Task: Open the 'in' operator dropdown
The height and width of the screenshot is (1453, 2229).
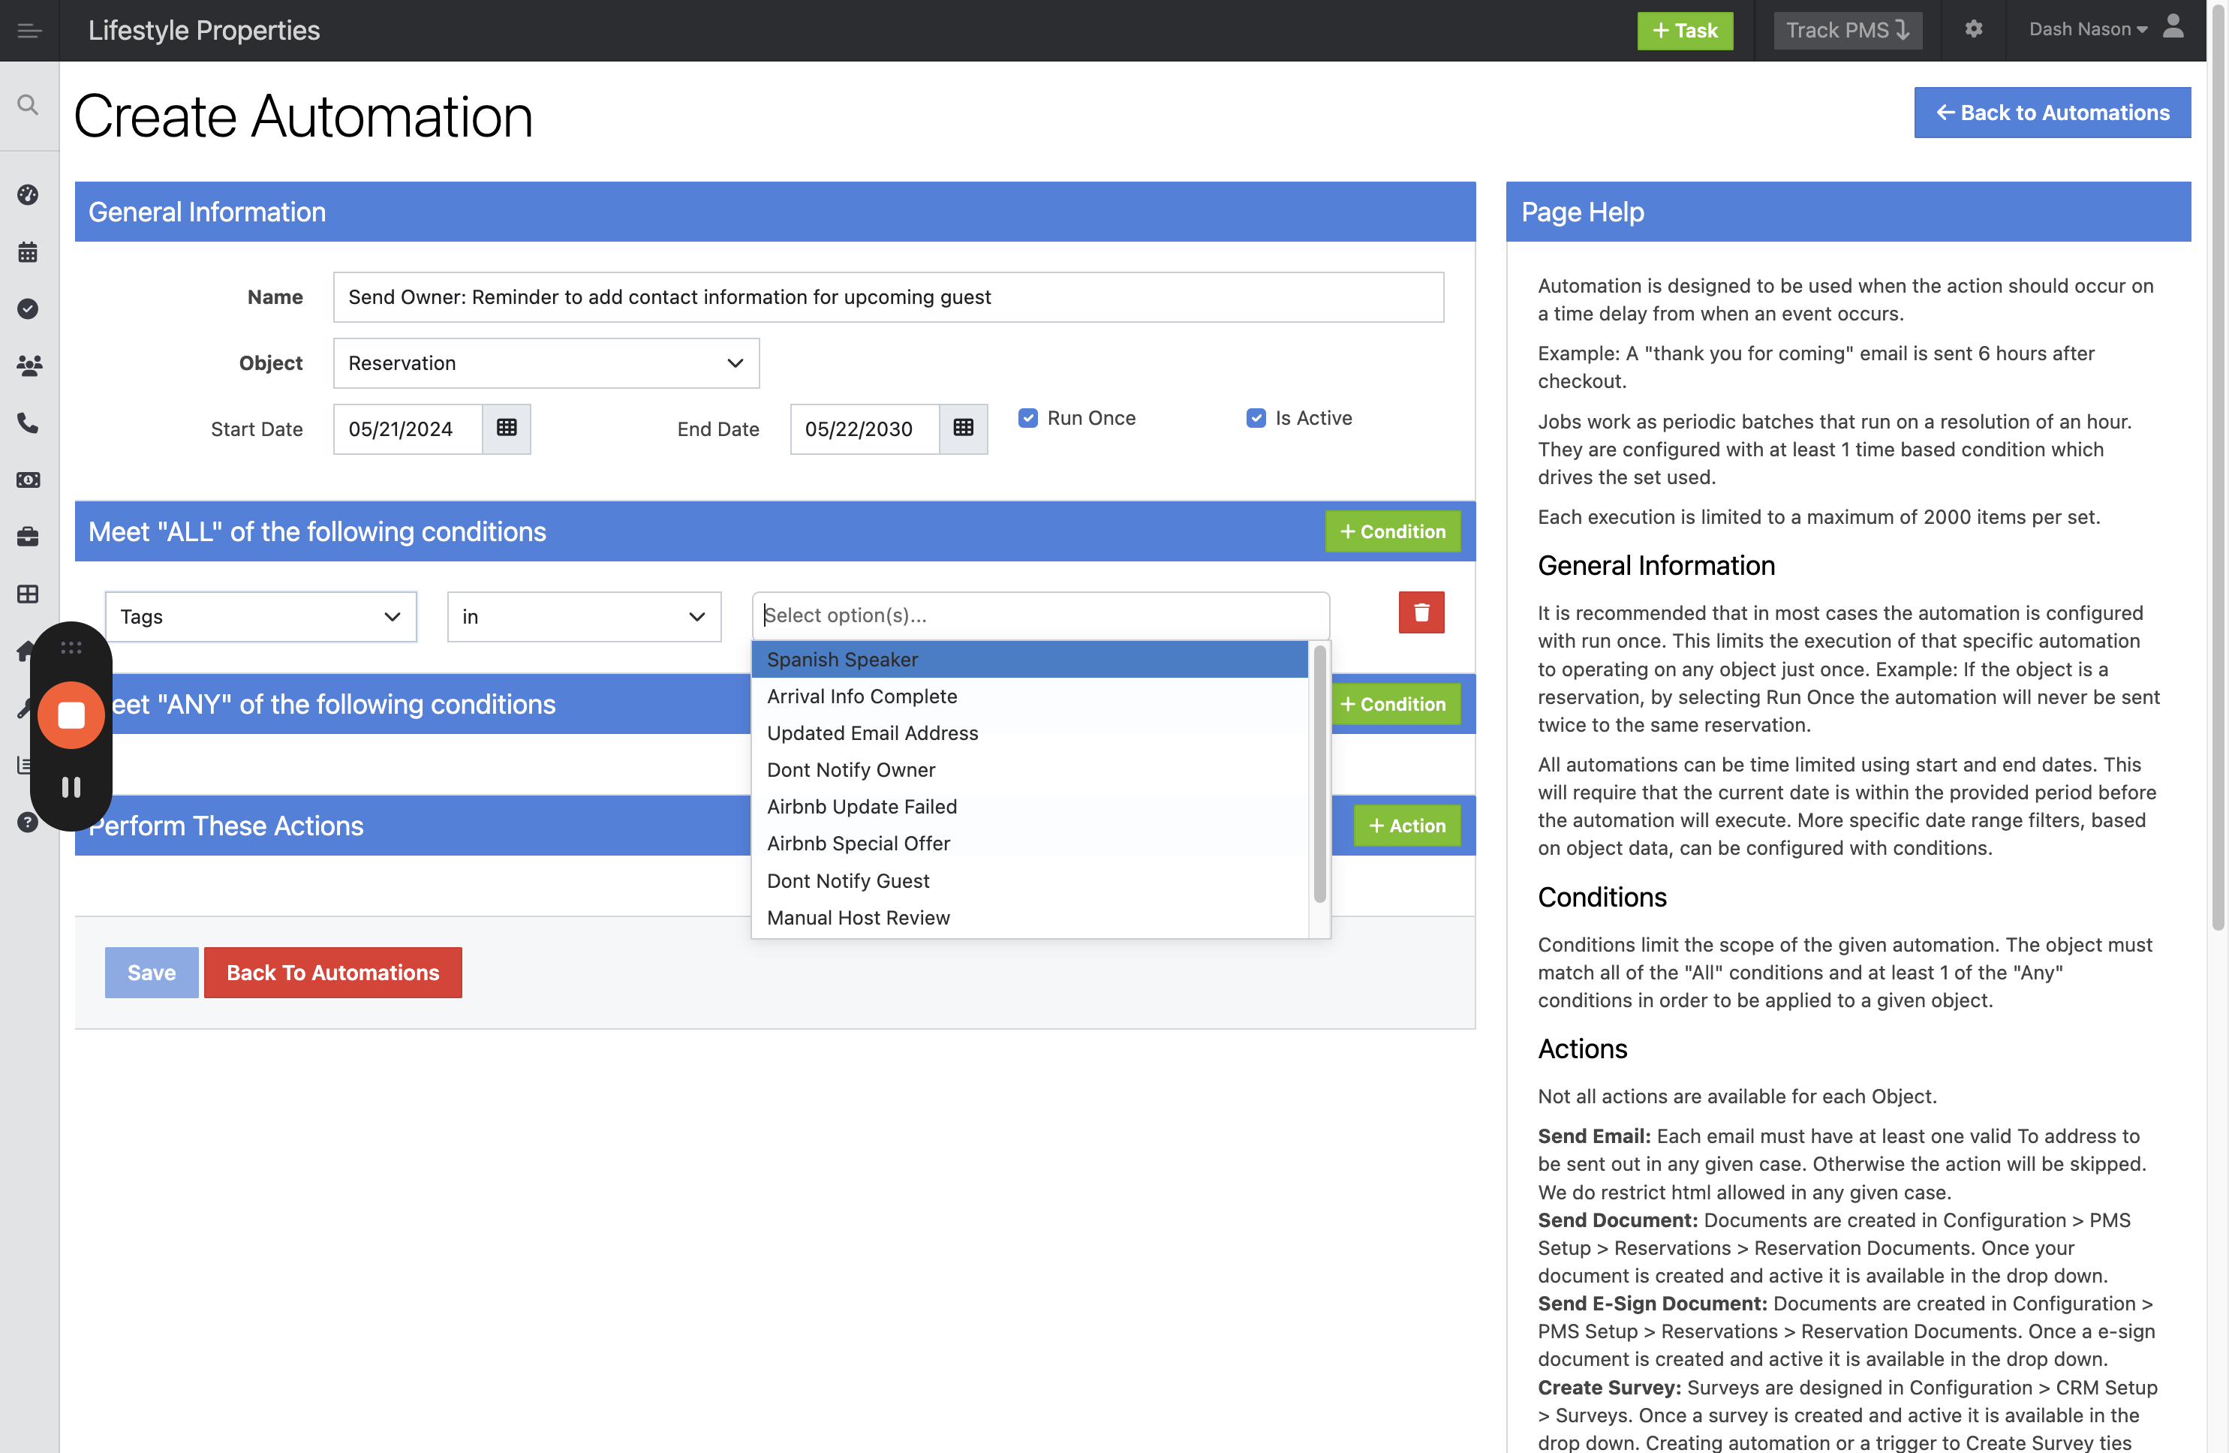Action: pyautogui.click(x=583, y=616)
